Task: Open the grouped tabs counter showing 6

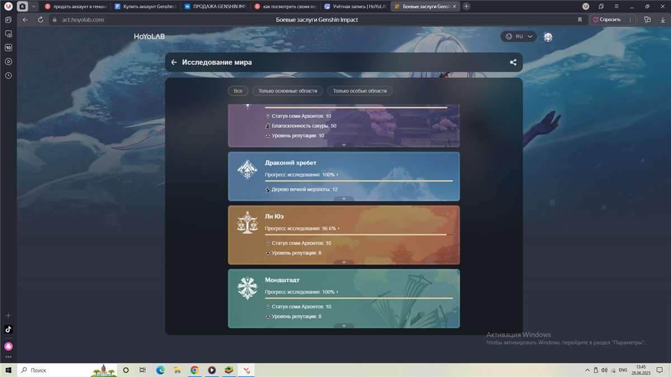Action: (22, 6)
